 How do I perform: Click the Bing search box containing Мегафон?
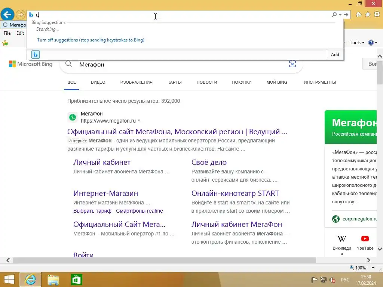pyautogui.click(x=181, y=64)
